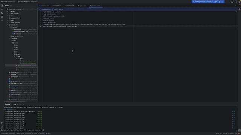Select the Local terminal session tab

pyautogui.click(x=14, y=104)
